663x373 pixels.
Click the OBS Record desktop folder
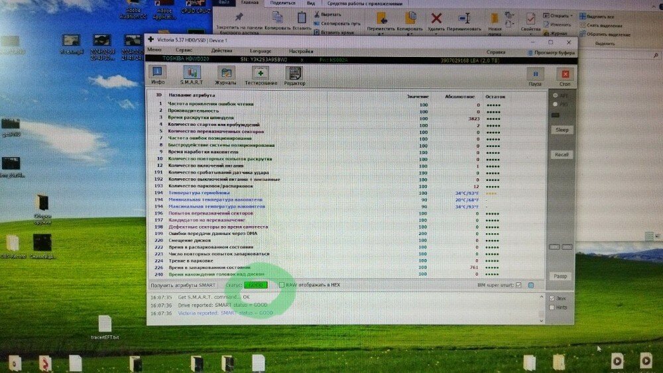12,246
